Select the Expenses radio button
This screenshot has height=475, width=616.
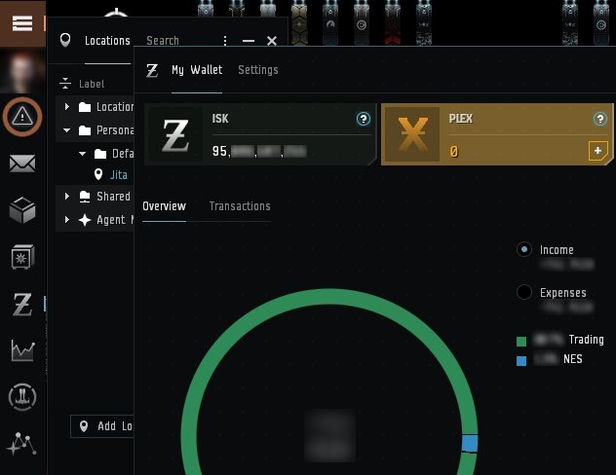click(x=524, y=292)
